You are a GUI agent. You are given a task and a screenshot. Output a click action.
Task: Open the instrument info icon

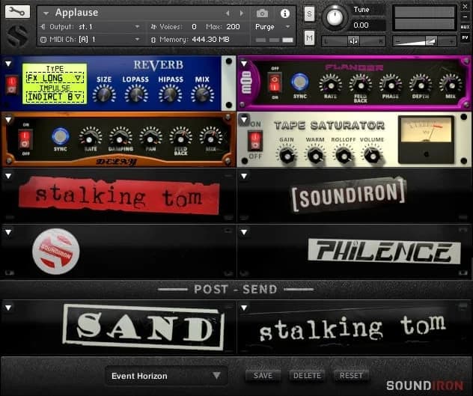[x=284, y=13]
